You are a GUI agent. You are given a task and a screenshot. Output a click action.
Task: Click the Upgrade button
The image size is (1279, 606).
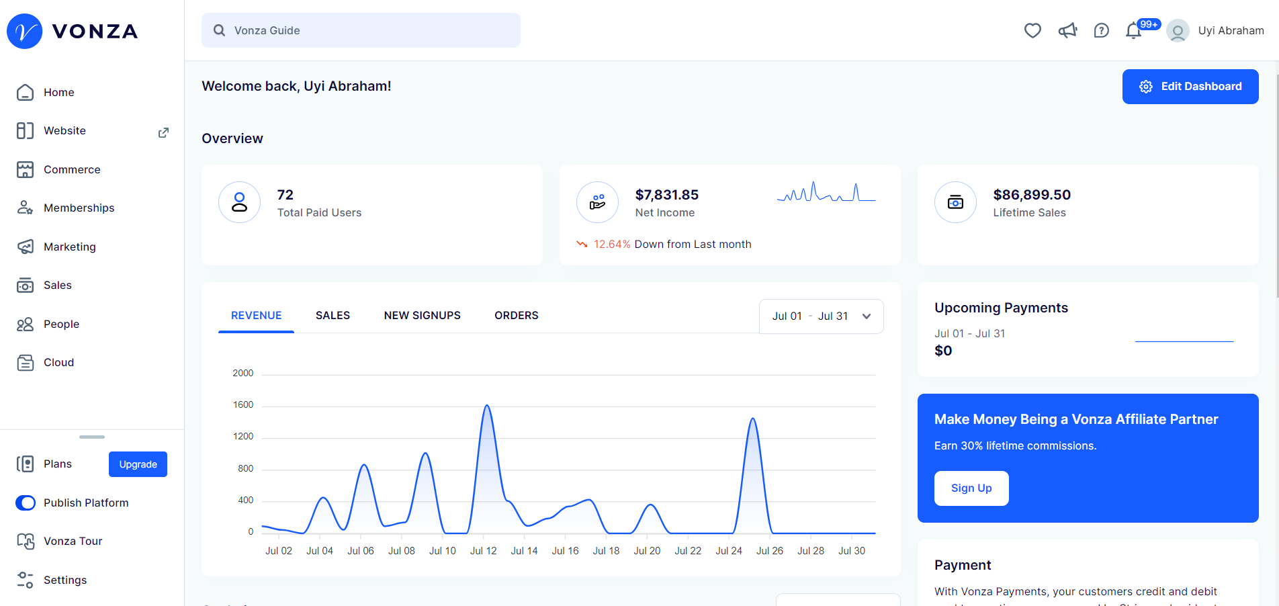138,464
